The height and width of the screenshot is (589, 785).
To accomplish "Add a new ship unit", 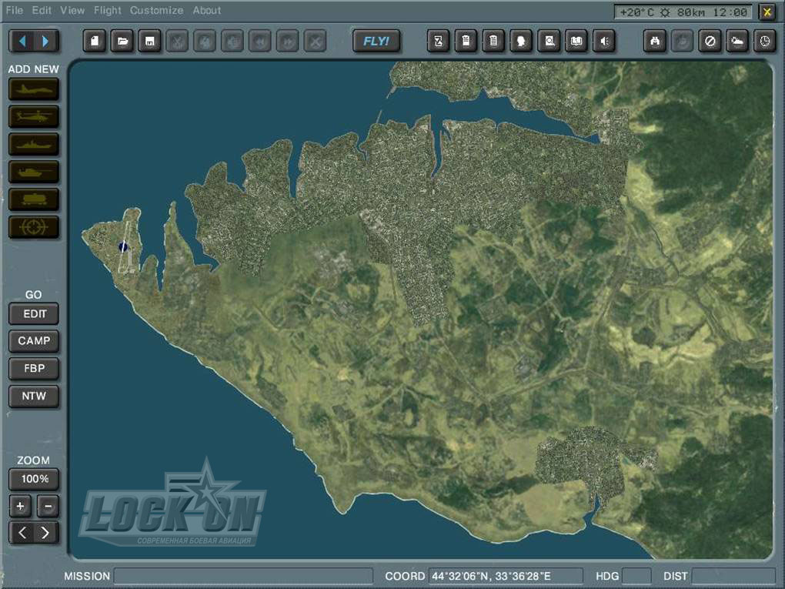I will coord(34,145).
